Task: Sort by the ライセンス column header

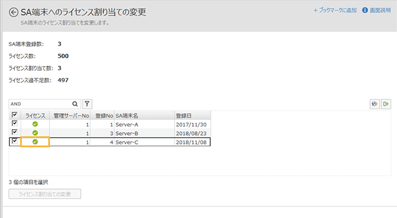Action: (35, 116)
